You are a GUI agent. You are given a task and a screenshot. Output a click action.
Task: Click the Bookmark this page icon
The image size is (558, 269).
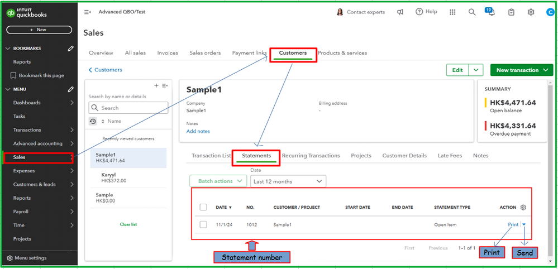pos(13,75)
